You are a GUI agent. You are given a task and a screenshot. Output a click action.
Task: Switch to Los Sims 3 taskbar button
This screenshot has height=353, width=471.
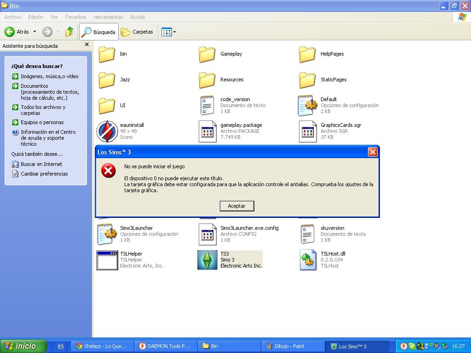356,346
